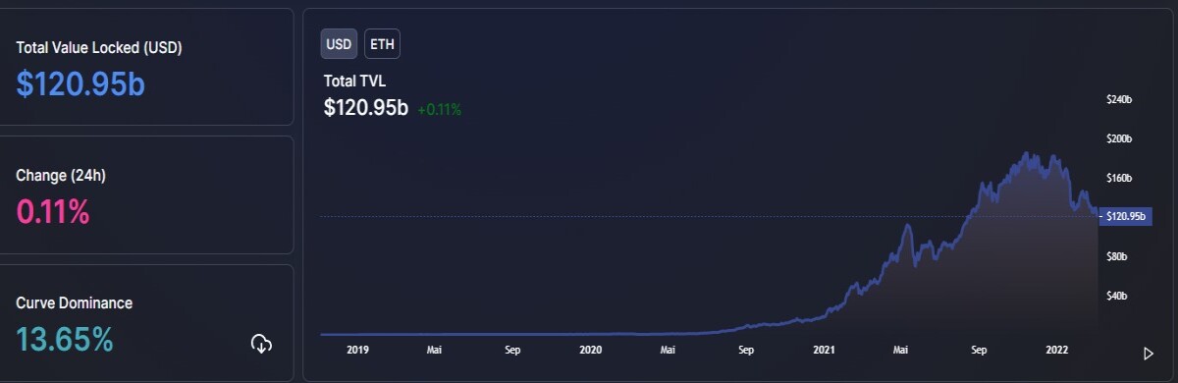Click the $200b axis label
Viewport: 1178px width, 383px height.
[1119, 138]
